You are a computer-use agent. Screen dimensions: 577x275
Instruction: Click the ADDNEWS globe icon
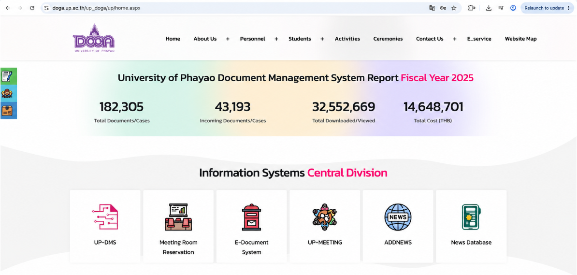coord(398,217)
